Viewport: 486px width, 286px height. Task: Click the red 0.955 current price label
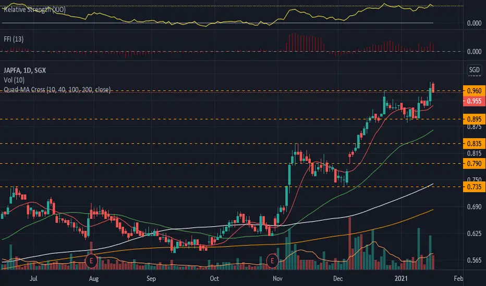(x=474, y=101)
